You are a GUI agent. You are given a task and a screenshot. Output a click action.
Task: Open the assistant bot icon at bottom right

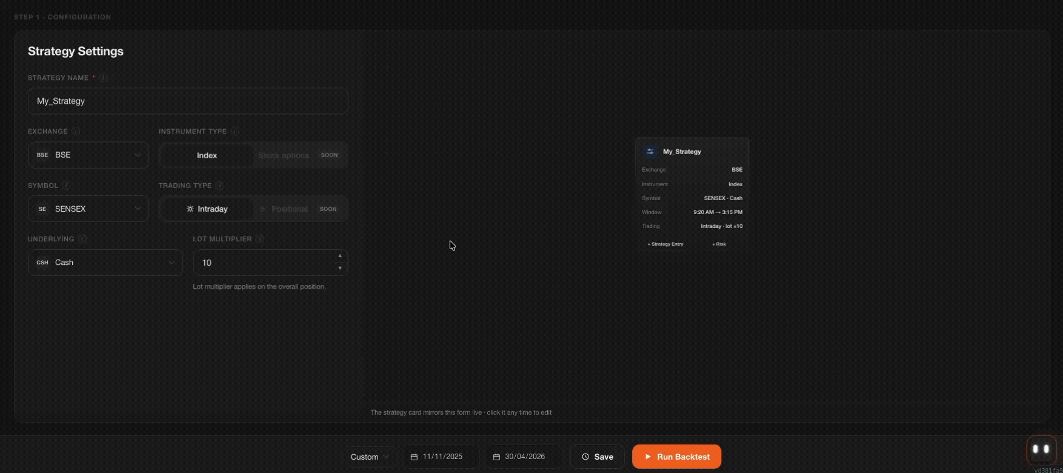tap(1041, 449)
